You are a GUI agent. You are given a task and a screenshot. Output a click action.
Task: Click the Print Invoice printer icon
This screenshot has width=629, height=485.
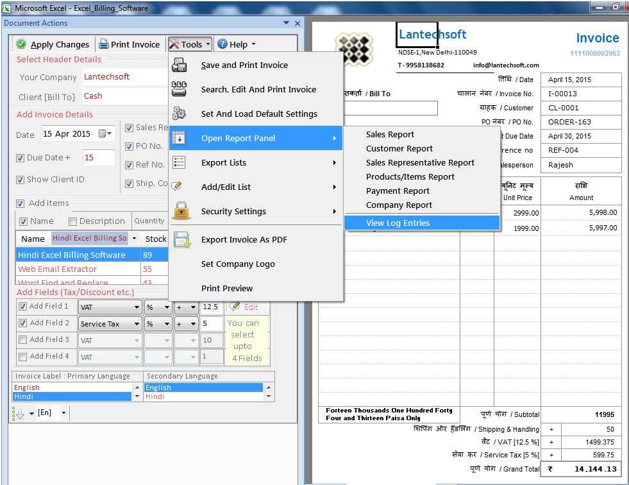coord(104,44)
